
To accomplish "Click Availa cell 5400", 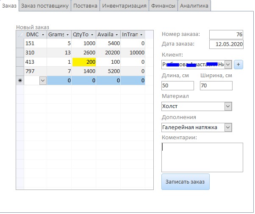I will coord(108,43).
